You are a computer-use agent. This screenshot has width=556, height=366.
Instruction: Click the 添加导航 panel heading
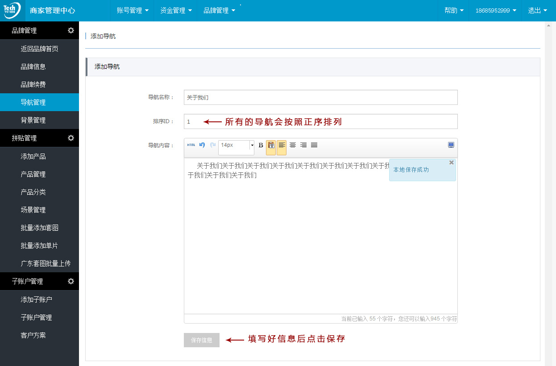coord(107,67)
